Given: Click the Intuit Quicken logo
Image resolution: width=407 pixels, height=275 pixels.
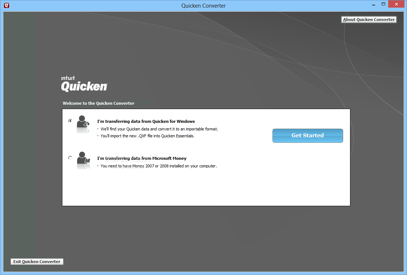Looking at the screenshot, I should 84,84.
